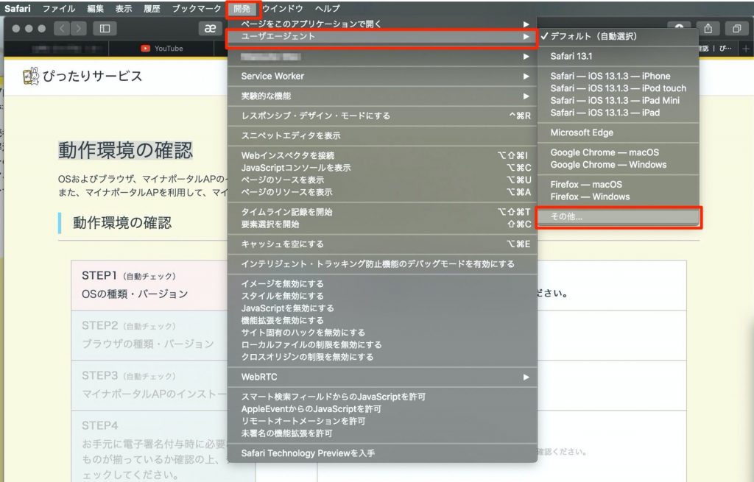The image size is (754, 482).
Task: Select スニペットエディタを表示
Action: tap(382, 135)
